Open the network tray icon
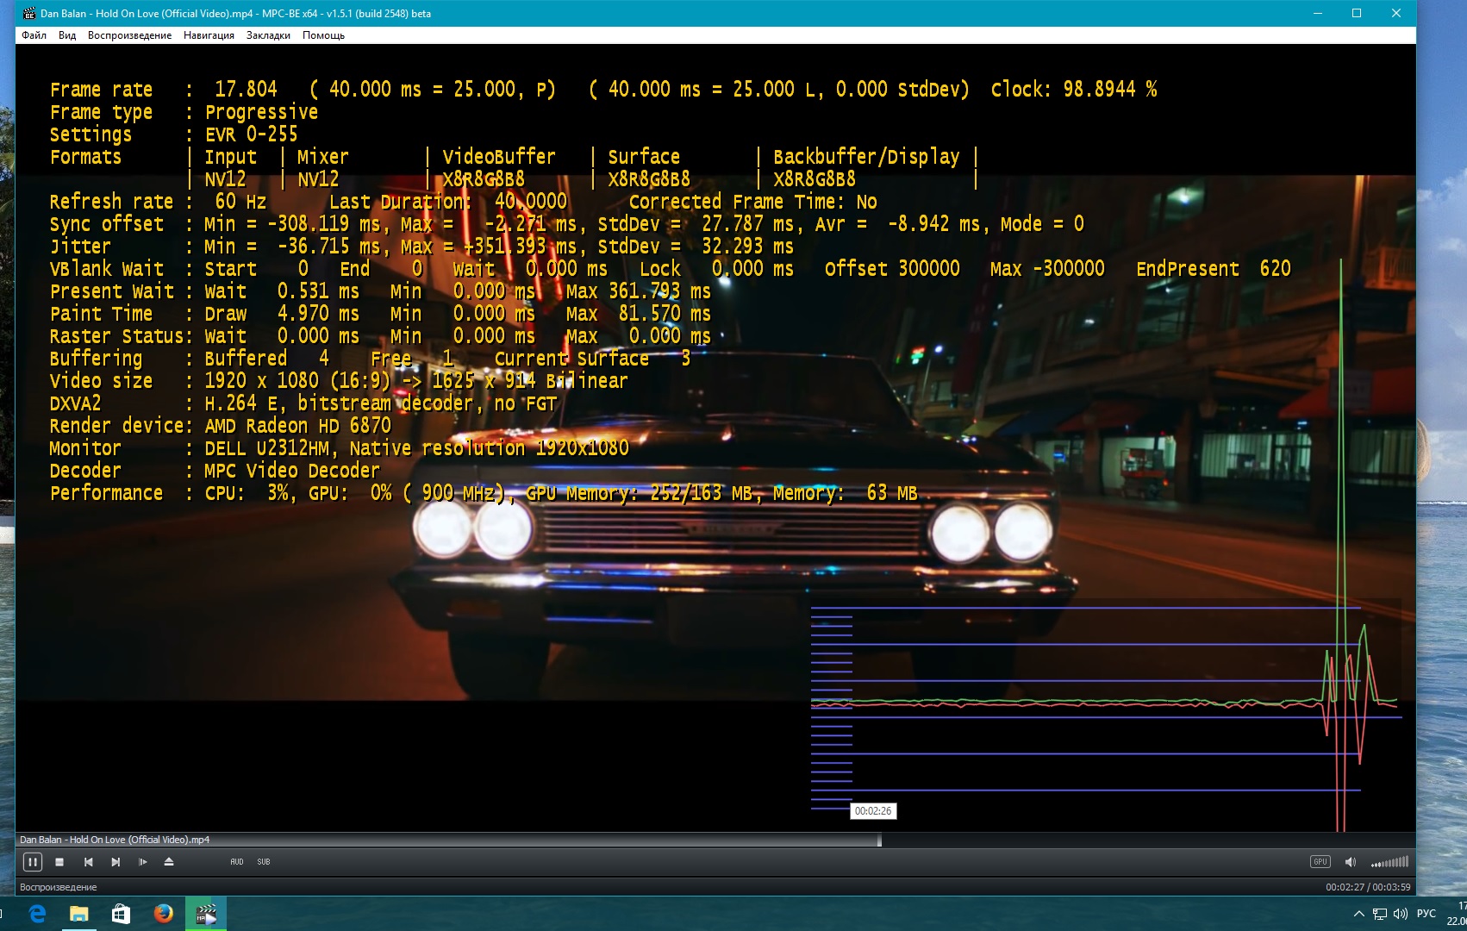The height and width of the screenshot is (931, 1467). click(x=1380, y=914)
